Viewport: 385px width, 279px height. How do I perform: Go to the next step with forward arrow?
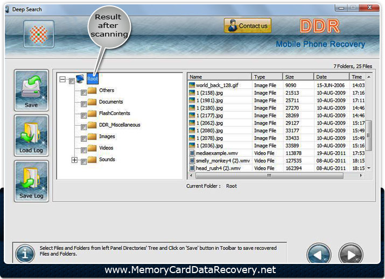tap(351, 255)
